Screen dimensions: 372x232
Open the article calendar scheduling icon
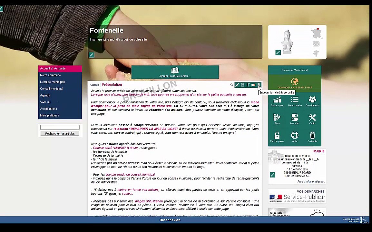tap(242, 85)
